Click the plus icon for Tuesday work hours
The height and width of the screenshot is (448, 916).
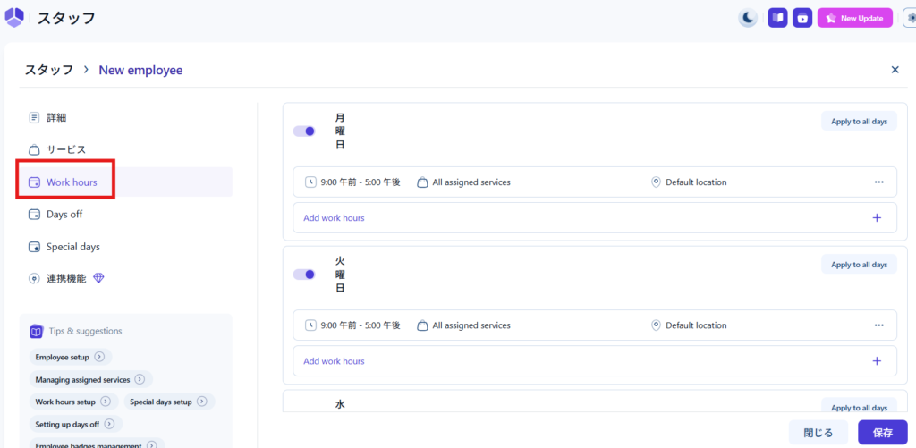tap(877, 361)
